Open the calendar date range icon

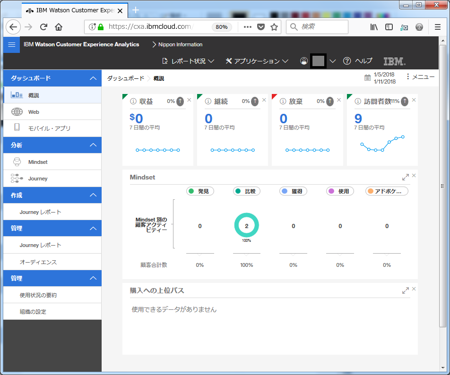click(367, 77)
